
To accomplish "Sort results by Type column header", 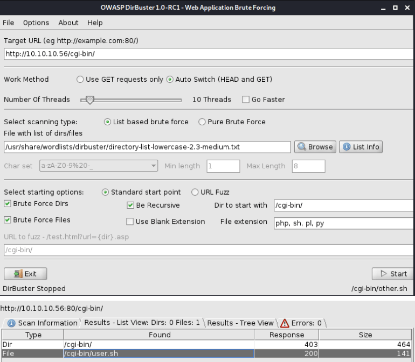I will (x=33, y=335).
